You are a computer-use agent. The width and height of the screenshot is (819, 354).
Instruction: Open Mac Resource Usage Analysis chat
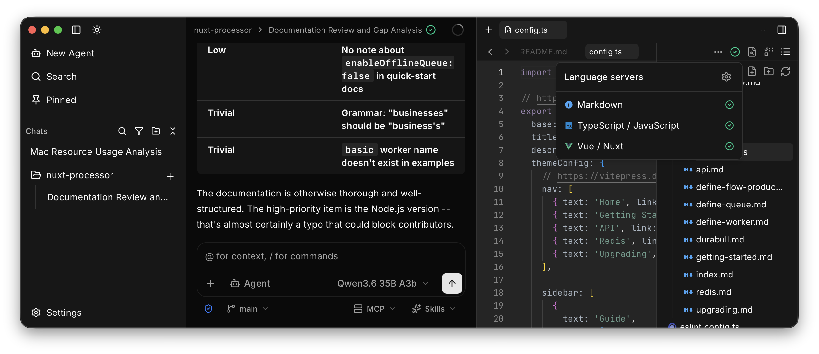point(96,152)
